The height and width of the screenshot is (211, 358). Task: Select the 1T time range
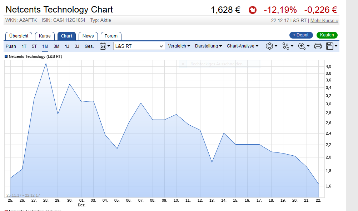coord(24,46)
